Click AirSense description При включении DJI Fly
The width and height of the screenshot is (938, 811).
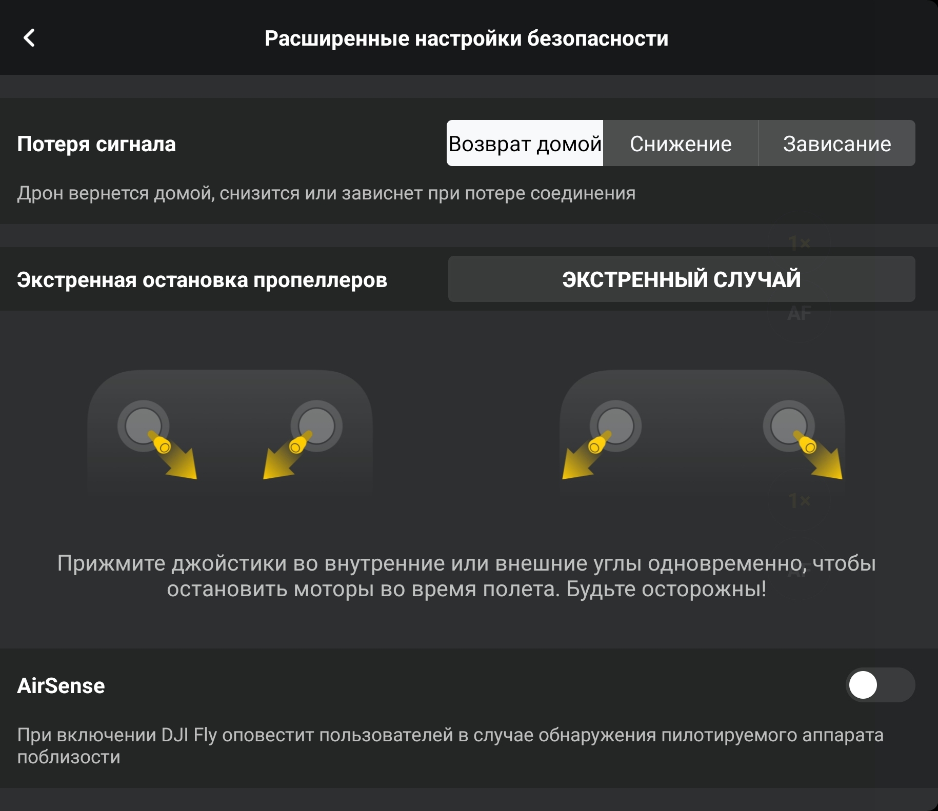[x=450, y=746]
